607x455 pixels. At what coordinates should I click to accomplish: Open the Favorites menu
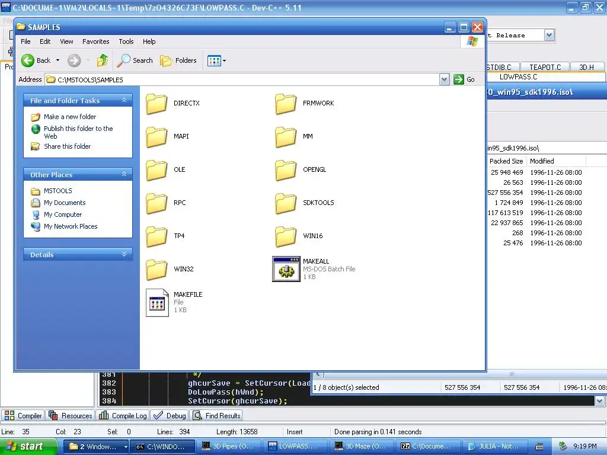[95, 41]
